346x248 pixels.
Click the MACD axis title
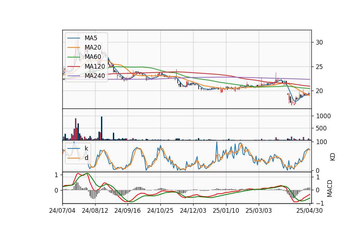330,188
